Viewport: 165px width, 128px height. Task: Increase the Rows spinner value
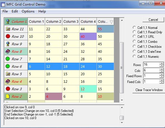click(x=162, y=63)
